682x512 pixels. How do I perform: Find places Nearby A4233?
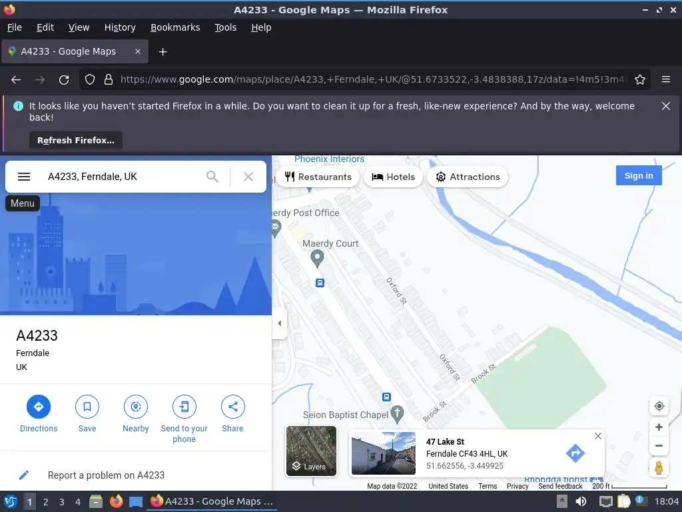pos(136,413)
